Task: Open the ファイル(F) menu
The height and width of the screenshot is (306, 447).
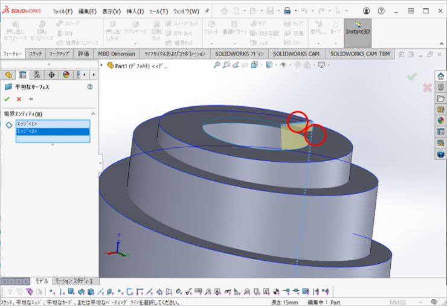Action: [x=62, y=11]
